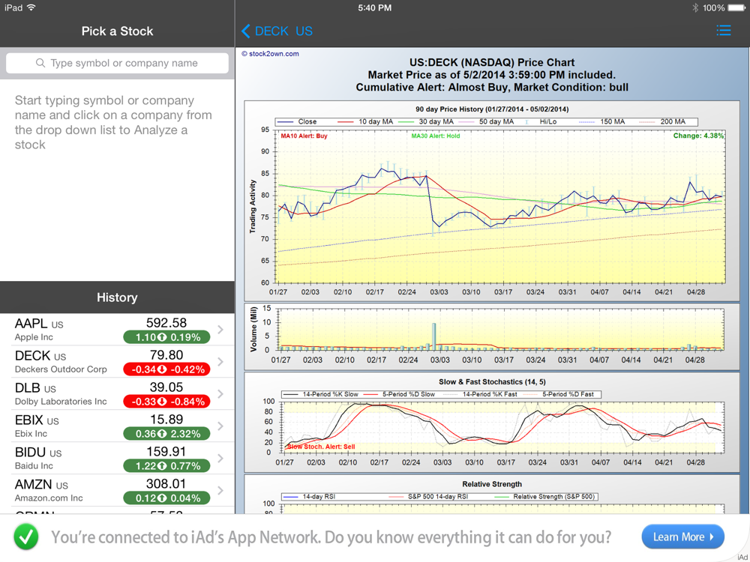Tap Change: 4.38% label
This screenshot has width=750, height=562.
coord(698,136)
